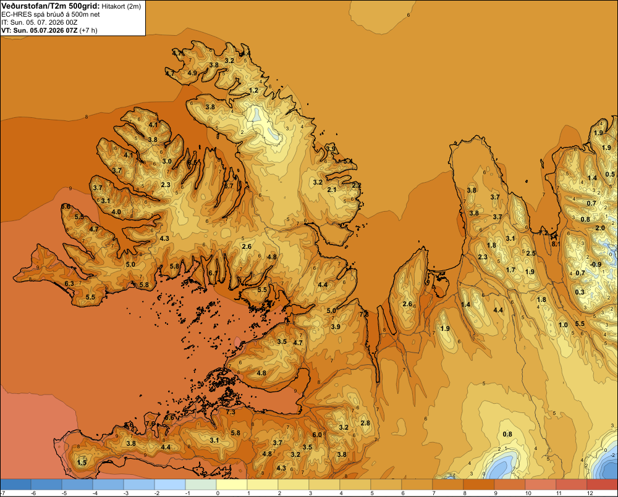Select legend swatch between 3 and 4
This screenshot has height=497, width=618.
click(x=324, y=484)
